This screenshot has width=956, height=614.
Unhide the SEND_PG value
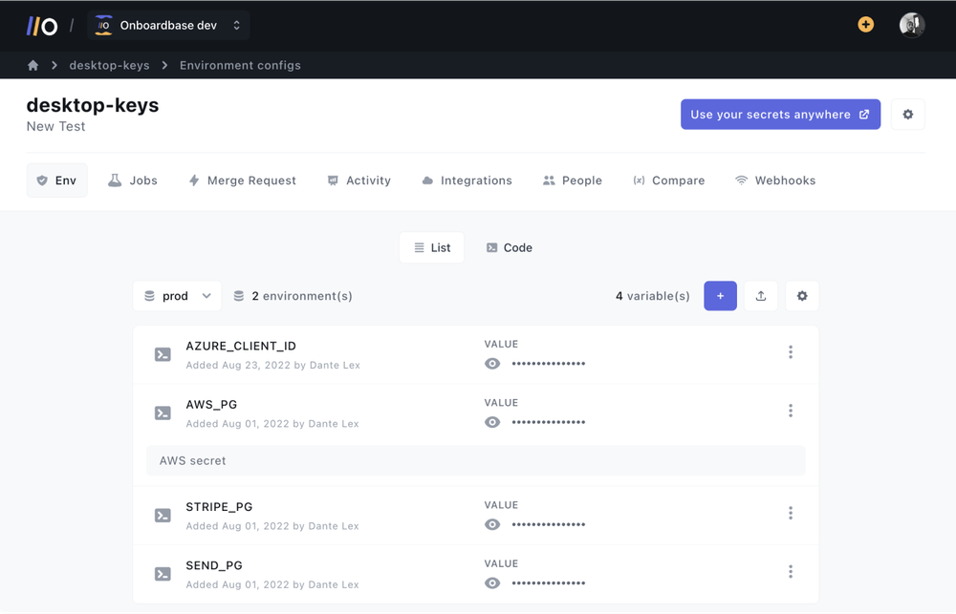[x=491, y=582]
